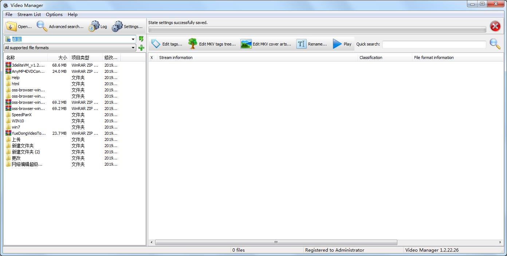Open the Options menu
Viewport: 507px width, 256px height.
[54, 15]
